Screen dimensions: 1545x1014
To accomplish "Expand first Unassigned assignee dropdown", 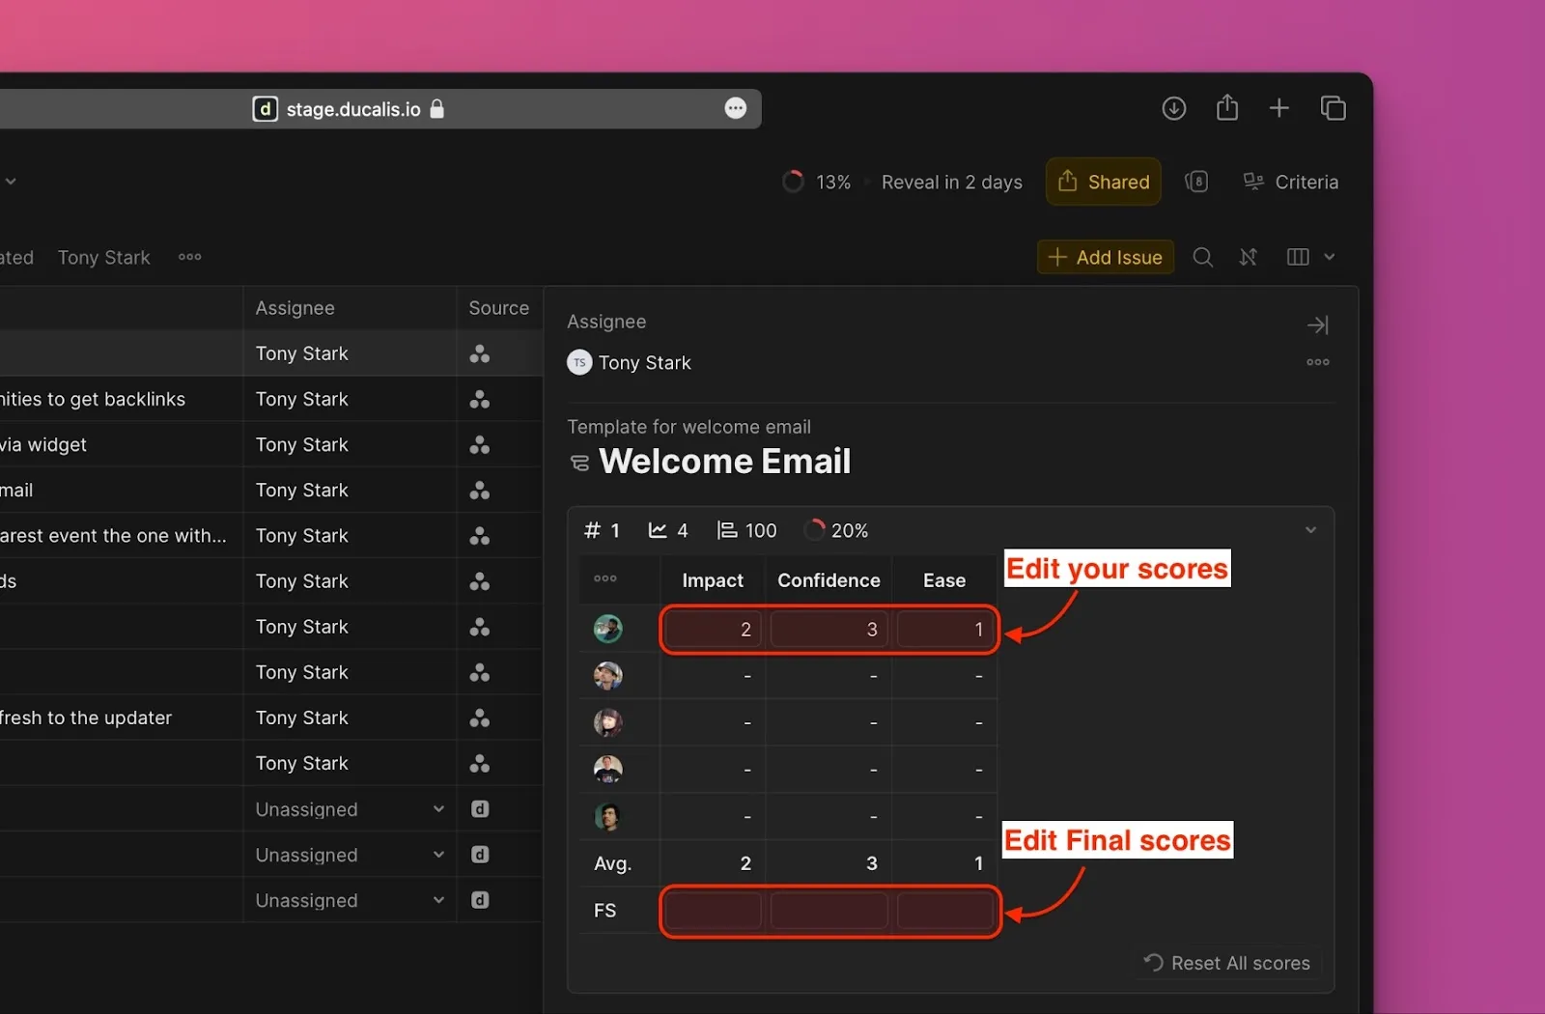I will (x=438, y=809).
